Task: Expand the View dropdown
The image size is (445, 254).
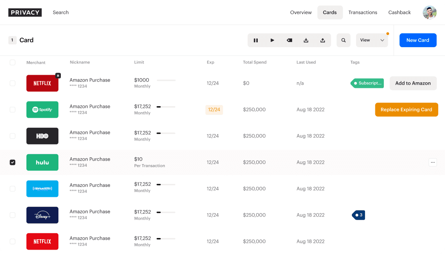Action: (x=372, y=40)
